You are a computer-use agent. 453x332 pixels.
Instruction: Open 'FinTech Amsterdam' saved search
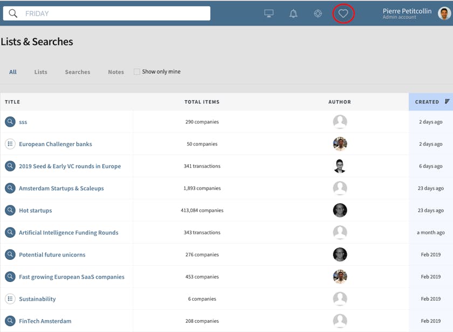(45, 321)
